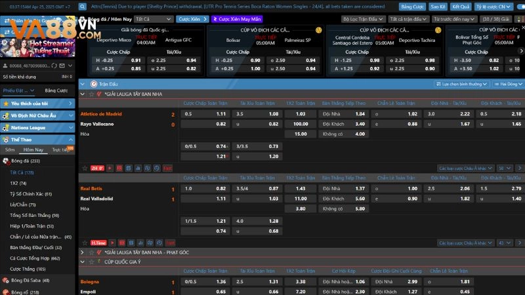
Task: Open the (38 / 38) Giải leagues dropdown
Action: tap(496, 20)
